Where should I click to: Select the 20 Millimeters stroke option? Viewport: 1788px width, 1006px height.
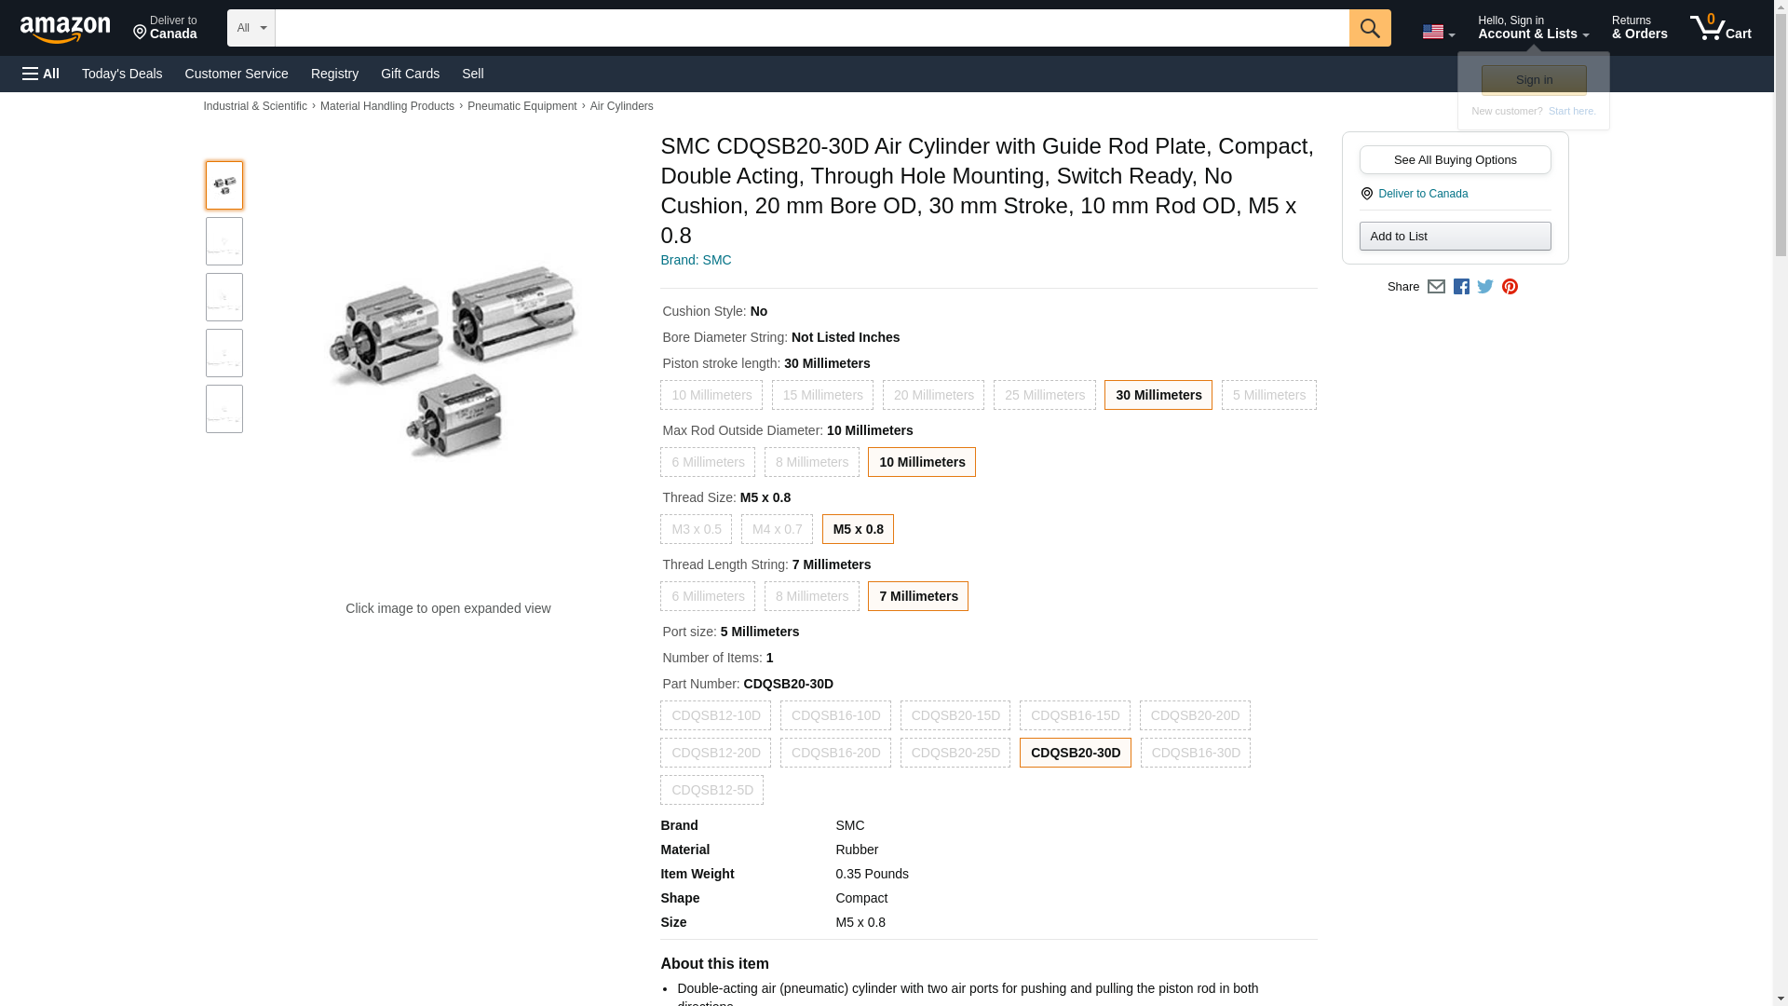(933, 395)
